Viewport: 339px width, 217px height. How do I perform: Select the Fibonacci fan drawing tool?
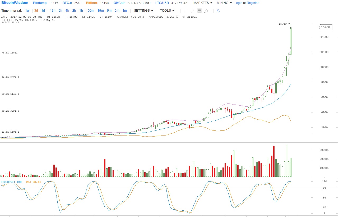pyautogui.click(x=206, y=11)
